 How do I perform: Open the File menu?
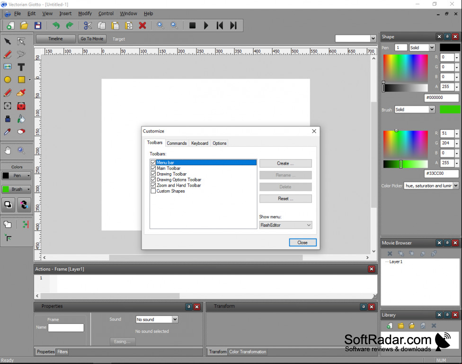tap(18, 14)
